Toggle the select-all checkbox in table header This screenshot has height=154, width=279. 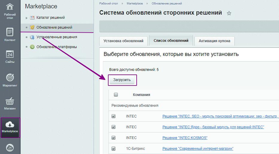click(116, 95)
